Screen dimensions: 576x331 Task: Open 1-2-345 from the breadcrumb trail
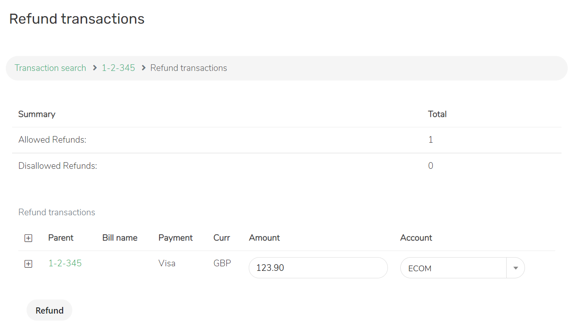pyautogui.click(x=118, y=68)
